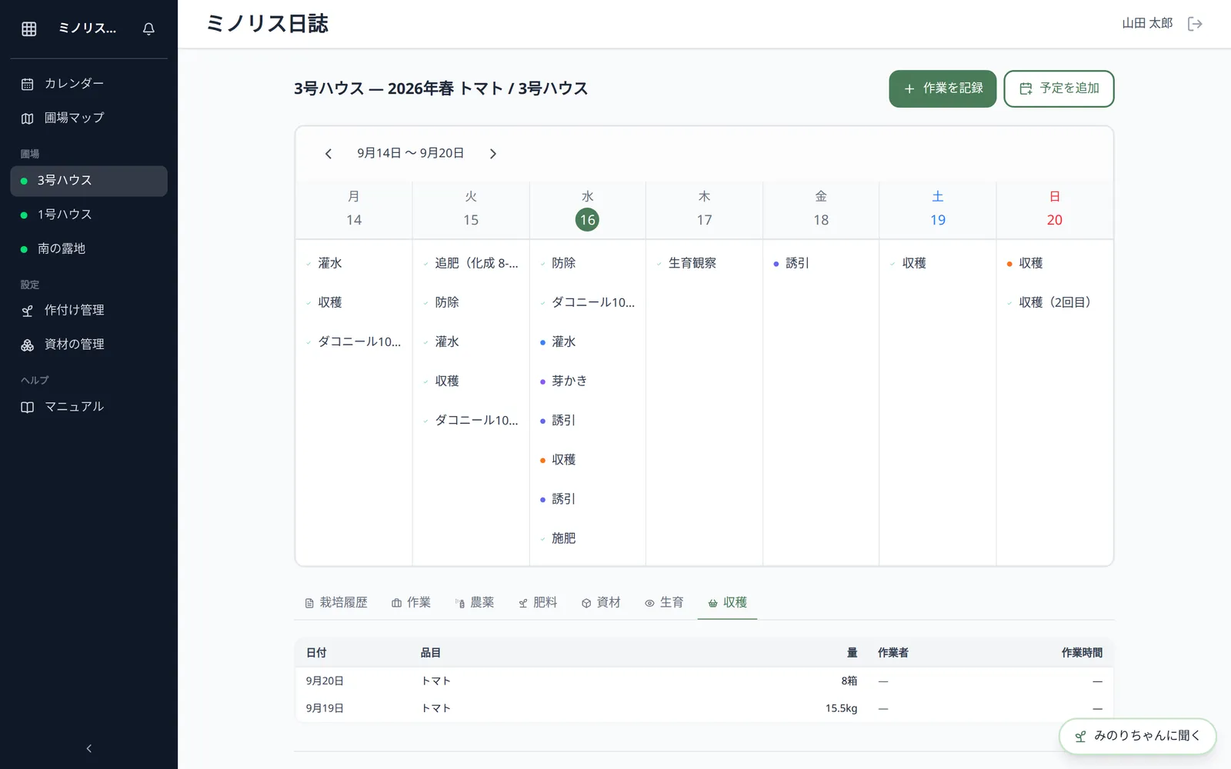Open 収穫（2回目） entry on Sunday
This screenshot has height=769, width=1231.
coord(1055,303)
